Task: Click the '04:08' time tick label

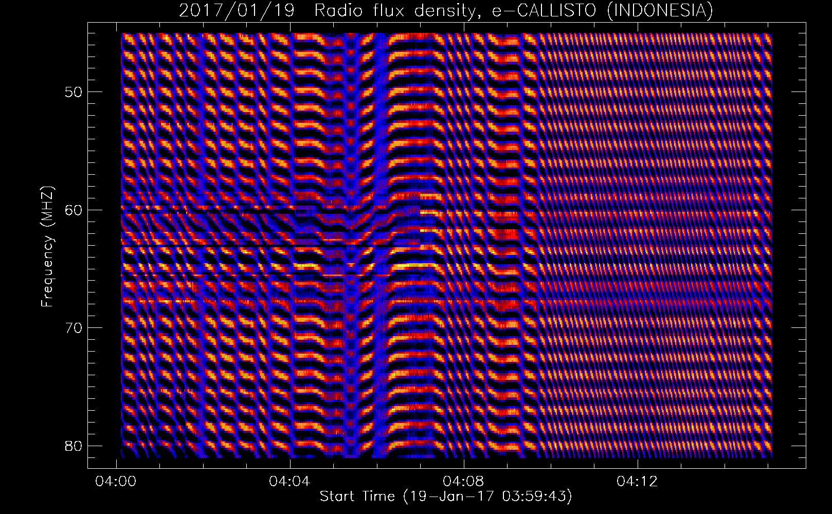Action: (464, 482)
